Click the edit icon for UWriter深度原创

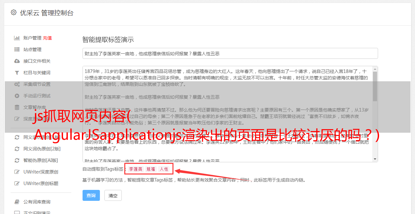coord(17,172)
